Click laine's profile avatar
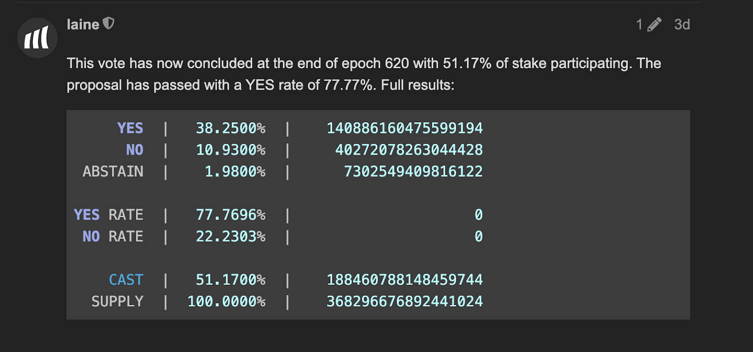Image resolution: width=753 pixels, height=352 pixels. tap(37, 38)
